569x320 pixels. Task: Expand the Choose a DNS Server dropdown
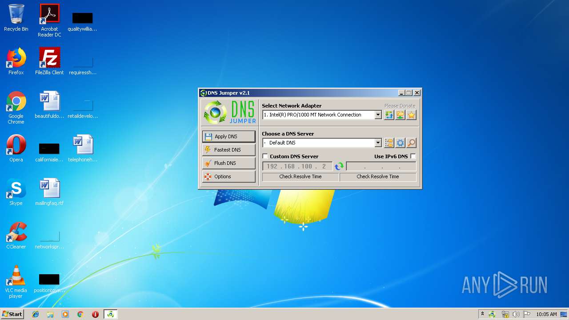(378, 143)
